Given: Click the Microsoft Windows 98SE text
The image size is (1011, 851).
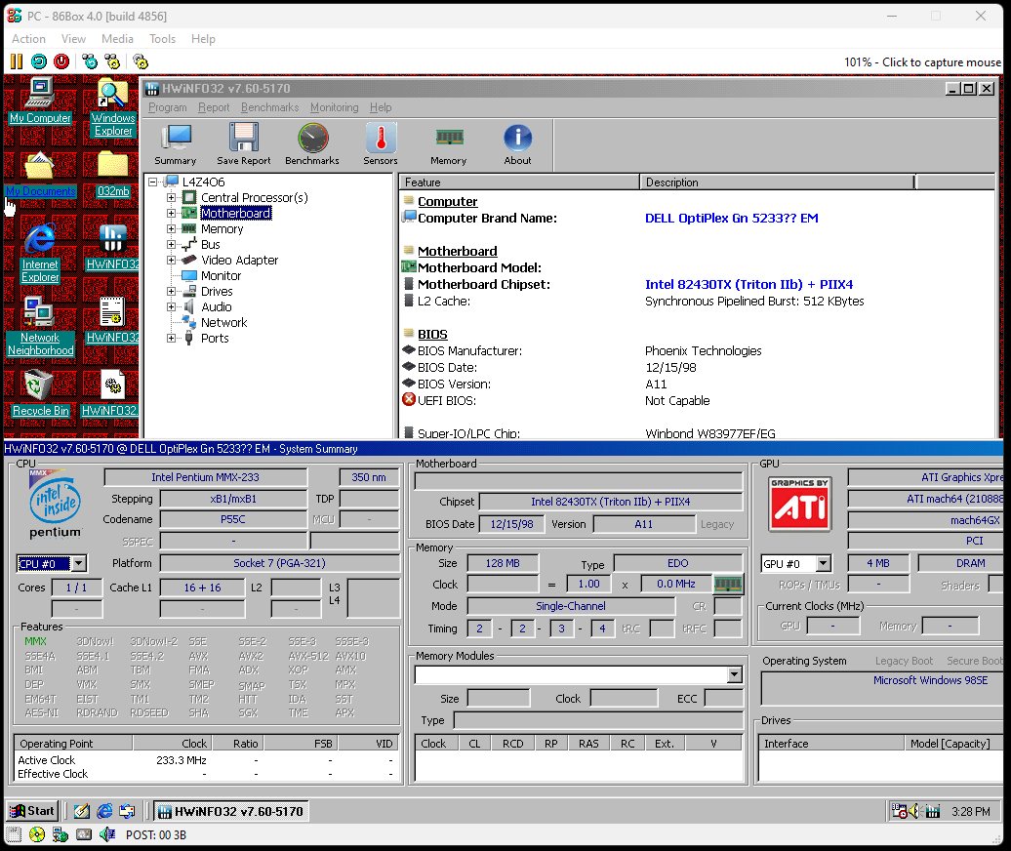Looking at the screenshot, I should [930, 680].
